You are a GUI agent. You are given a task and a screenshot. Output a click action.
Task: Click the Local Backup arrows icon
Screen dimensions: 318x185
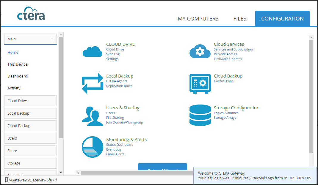pos(93,83)
